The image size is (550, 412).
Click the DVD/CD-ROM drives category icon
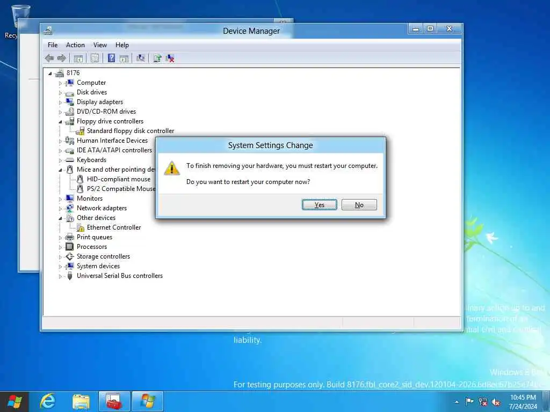[70, 112]
